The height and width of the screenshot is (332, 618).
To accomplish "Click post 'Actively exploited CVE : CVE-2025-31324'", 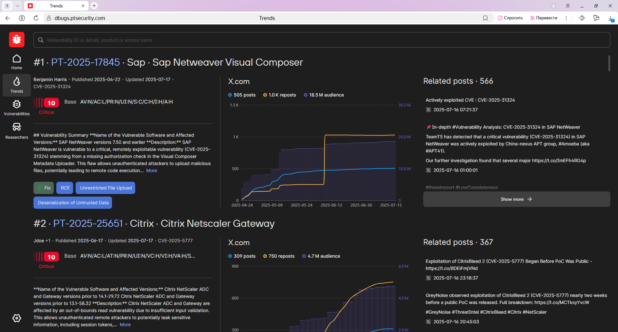I will 470,100.
